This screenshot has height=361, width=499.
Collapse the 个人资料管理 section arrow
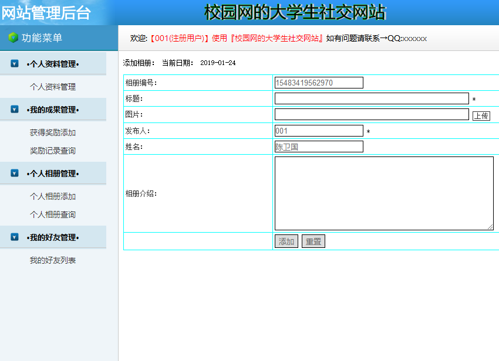tap(15, 63)
